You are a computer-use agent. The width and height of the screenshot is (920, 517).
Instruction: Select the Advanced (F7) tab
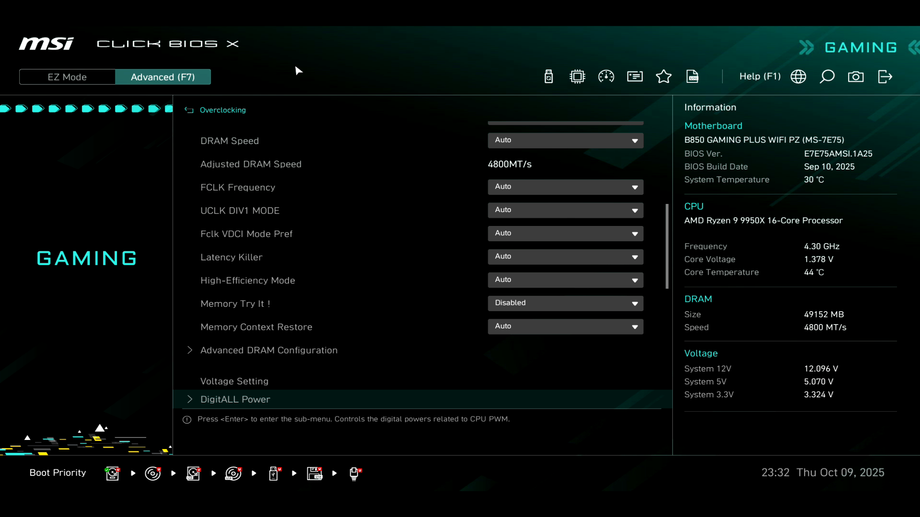(163, 77)
